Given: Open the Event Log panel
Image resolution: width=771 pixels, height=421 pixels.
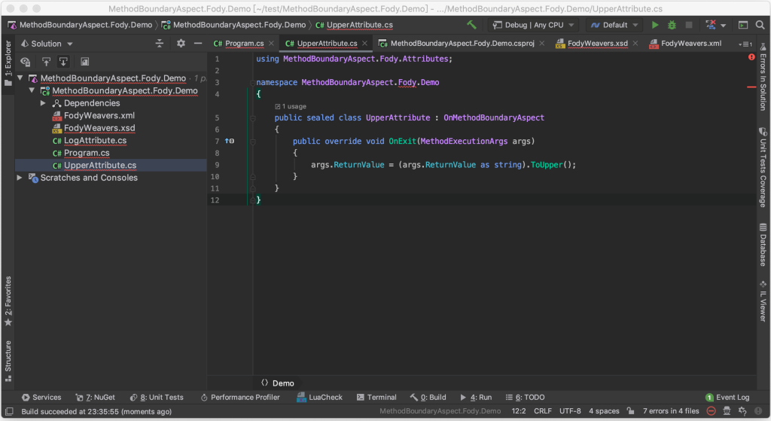Looking at the screenshot, I should pos(727,398).
